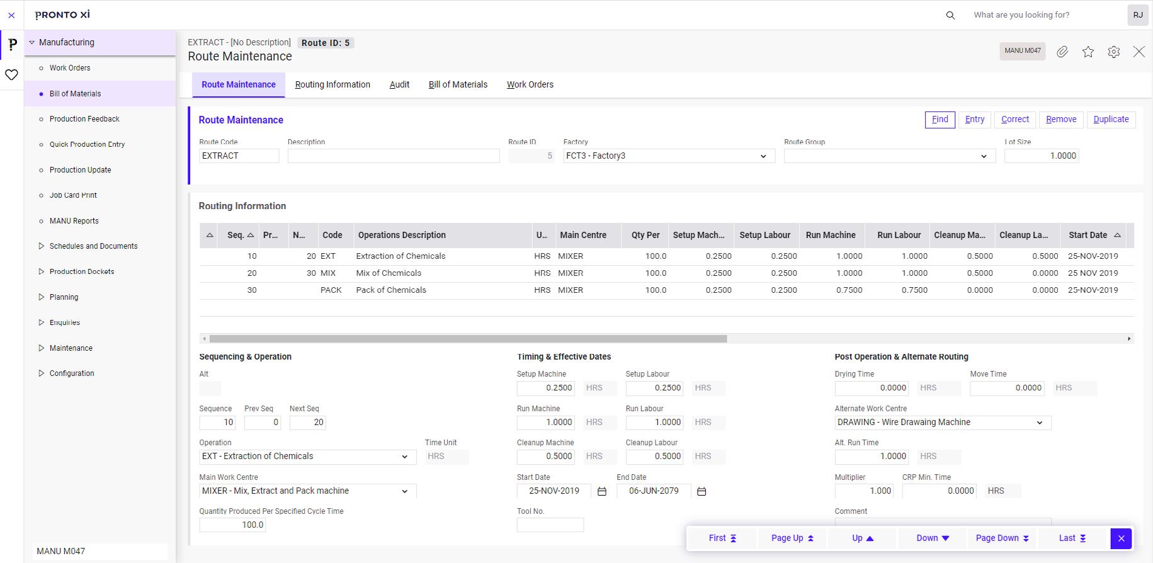Click the search magnifier icon
Viewport: 1153px width, 563px height.
point(950,15)
